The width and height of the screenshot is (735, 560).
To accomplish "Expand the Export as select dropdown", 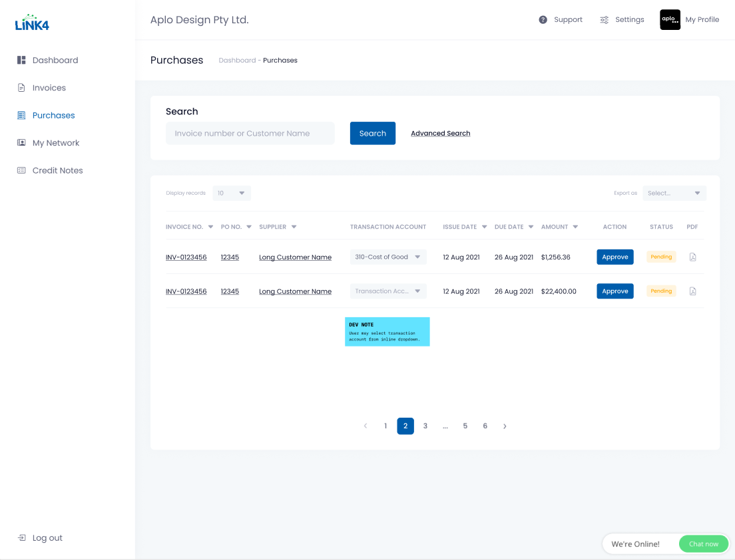I will tap(674, 194).
